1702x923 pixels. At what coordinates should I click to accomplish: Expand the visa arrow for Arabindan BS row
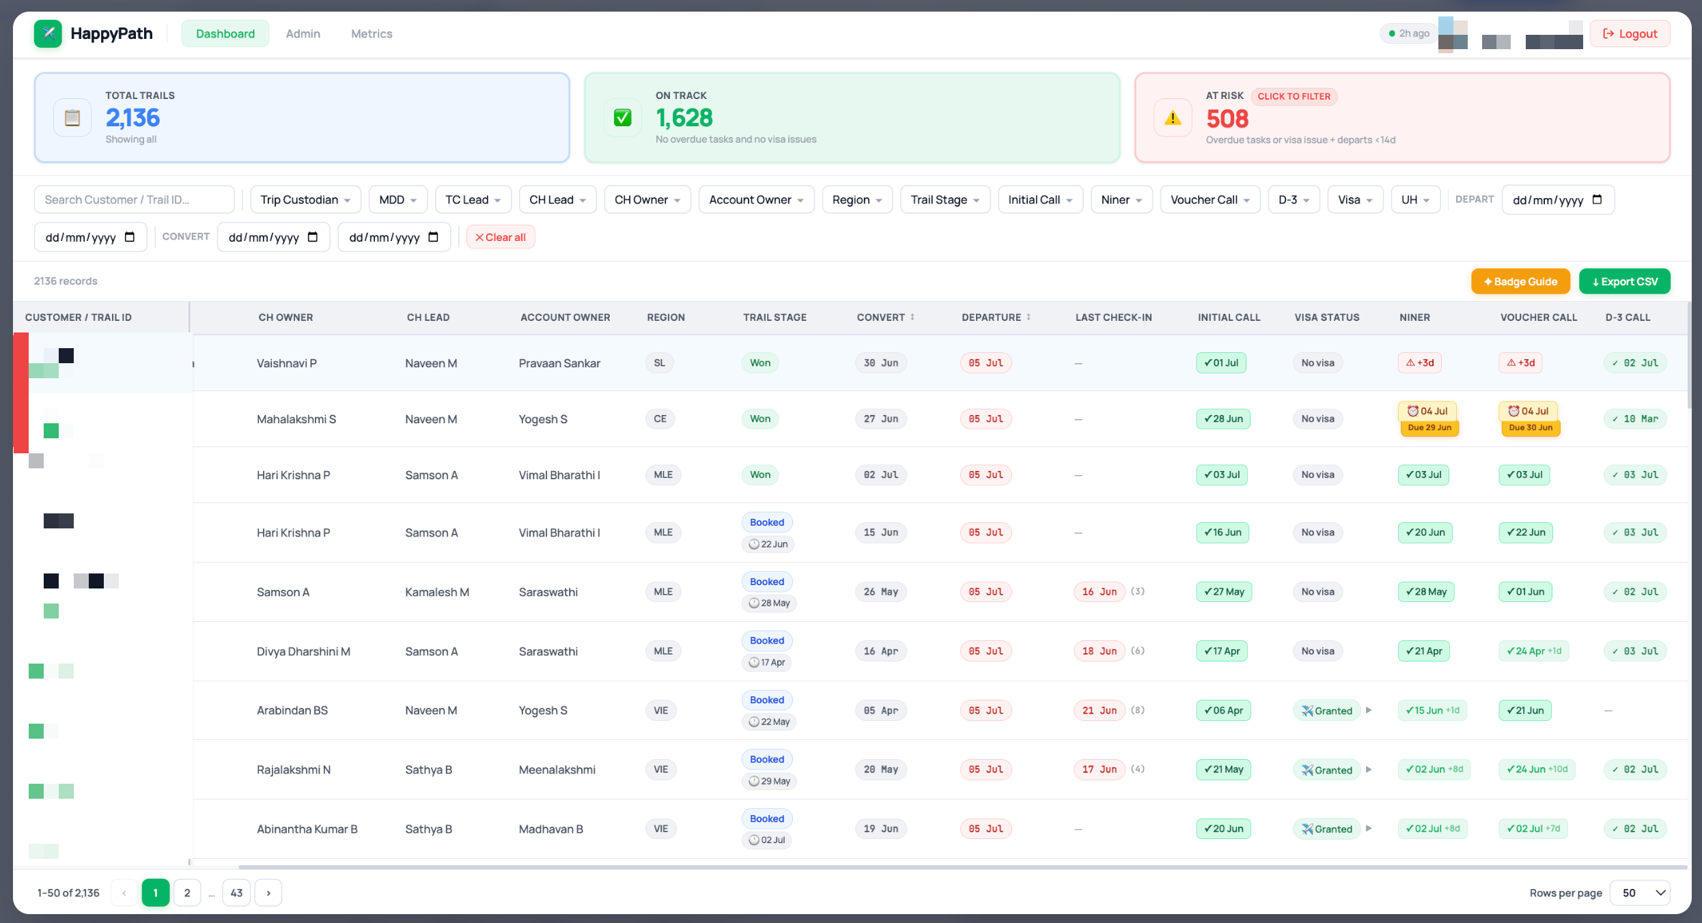point(1369,710)
